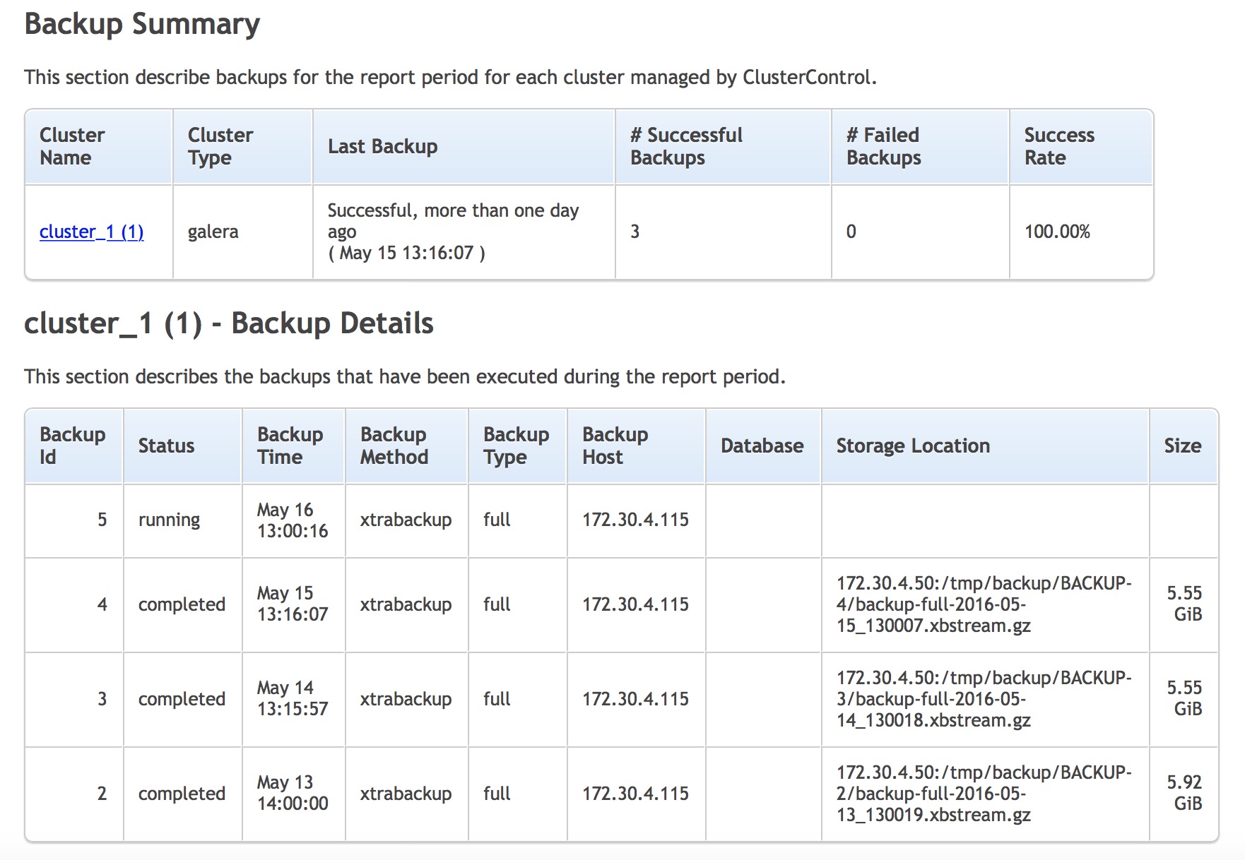Click the Cluster Type column header

(242, 147)
